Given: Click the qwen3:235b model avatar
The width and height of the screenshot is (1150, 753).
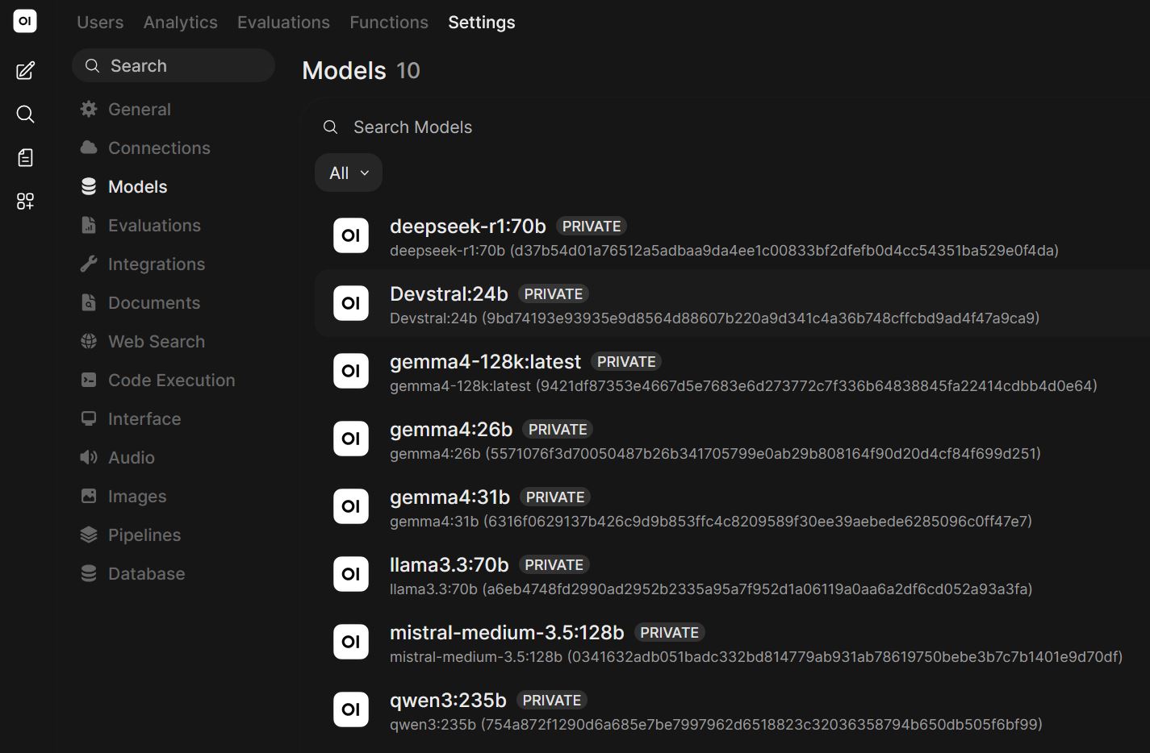Looking at the screenshot, I should pyautogui.click(x=351, y=709).
